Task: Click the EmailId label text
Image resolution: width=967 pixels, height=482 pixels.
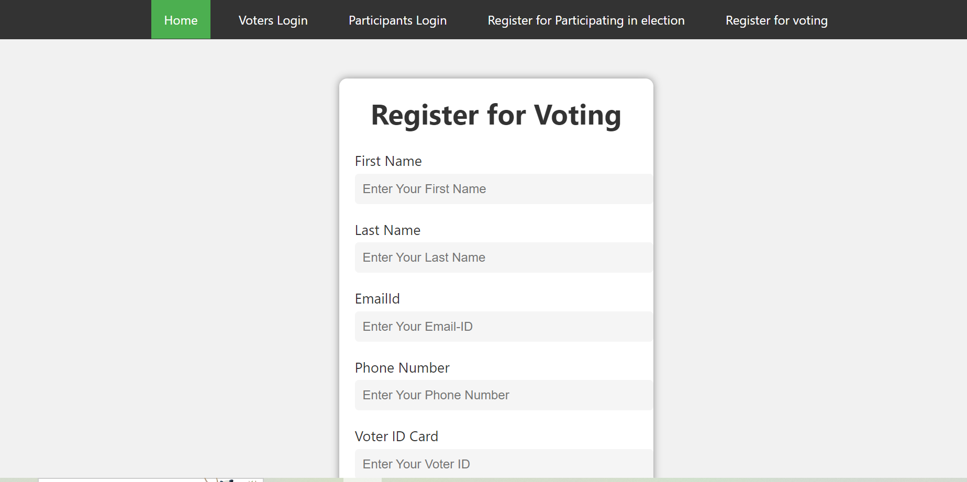Action: (377, 299)
